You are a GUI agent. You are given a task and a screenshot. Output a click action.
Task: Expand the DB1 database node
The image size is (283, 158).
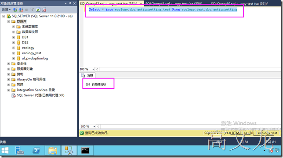tap(14, 37)
